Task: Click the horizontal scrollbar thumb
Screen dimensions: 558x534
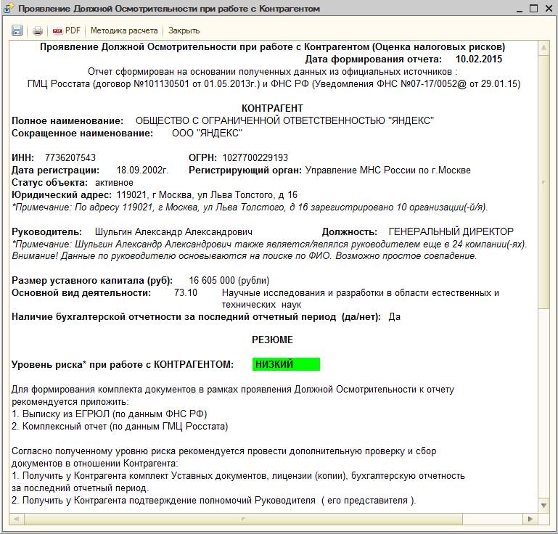Action: tap(243, 519)
